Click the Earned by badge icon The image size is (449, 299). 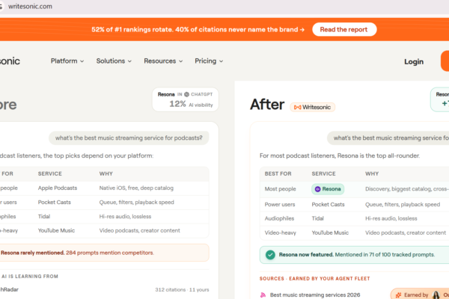coord(398,295)
